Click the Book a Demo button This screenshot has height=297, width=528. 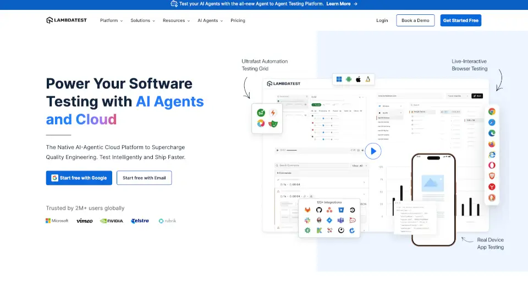tap(415, 20)
